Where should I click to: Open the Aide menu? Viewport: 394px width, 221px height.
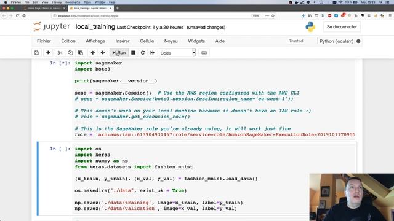220,41
